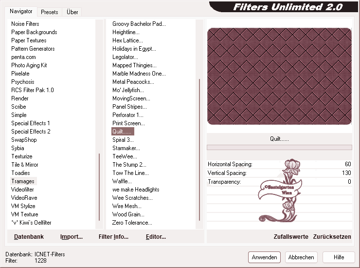Select Videofilter category
Image resolution: width=360 pixels, height=268 pixels.
[22, 190]
